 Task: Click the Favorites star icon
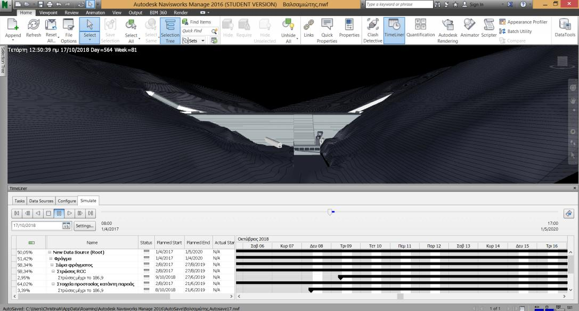click(x=455, y=4)
